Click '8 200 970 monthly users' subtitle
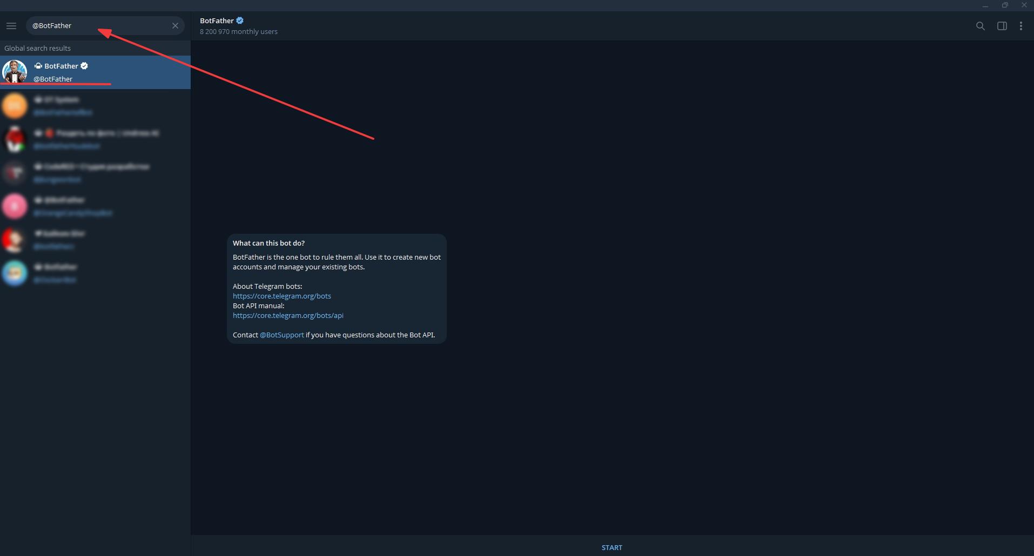 point(239,32)
